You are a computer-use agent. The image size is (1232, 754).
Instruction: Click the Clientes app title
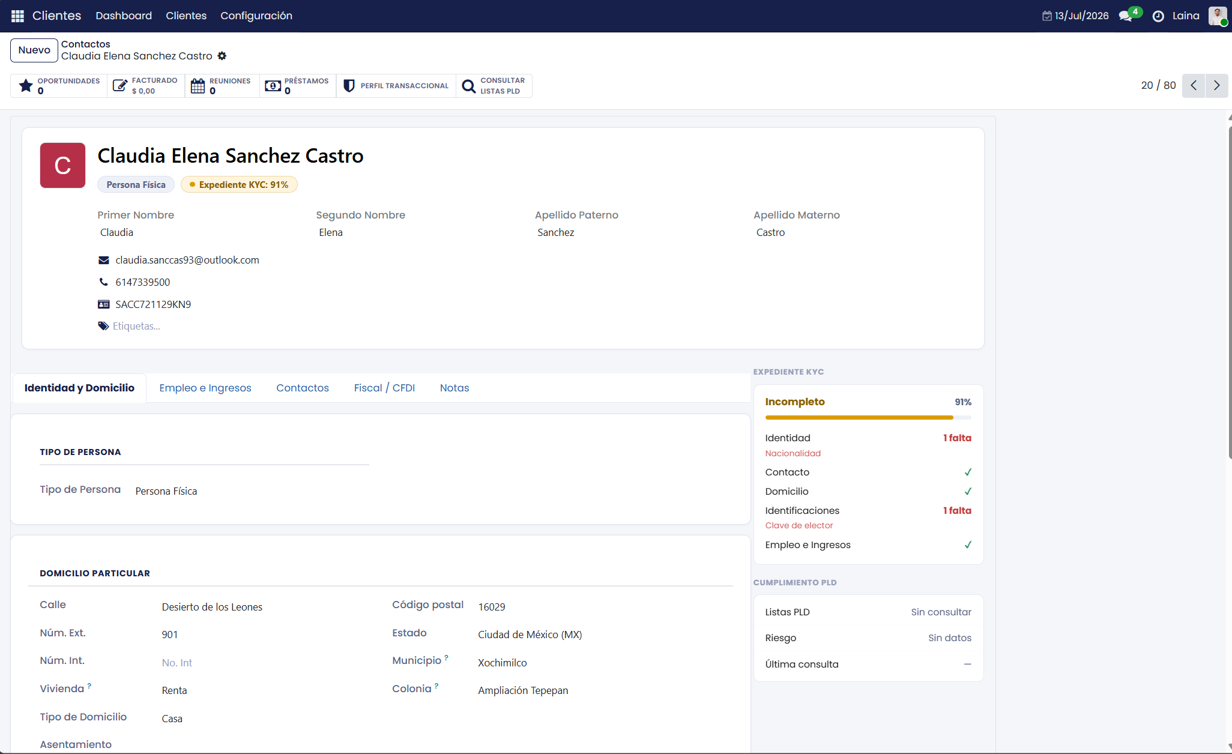click(56, 16)
